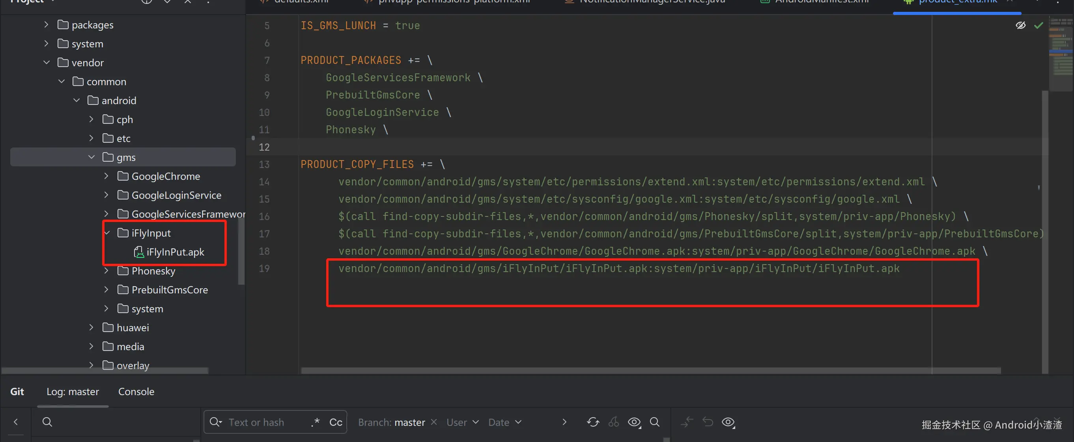Open the Date filter dropdown
1074x442 pixels.
coord(504,422)
